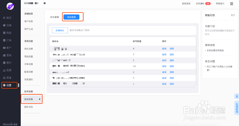Click the 最多可创建20个角色 hint text
This screenshot has width=239, height=126.
tap(80, 30)
